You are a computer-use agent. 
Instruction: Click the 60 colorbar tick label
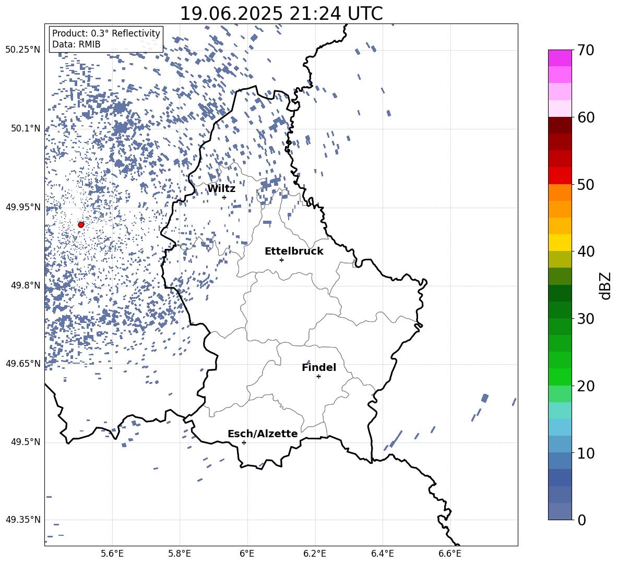[586, 117]
